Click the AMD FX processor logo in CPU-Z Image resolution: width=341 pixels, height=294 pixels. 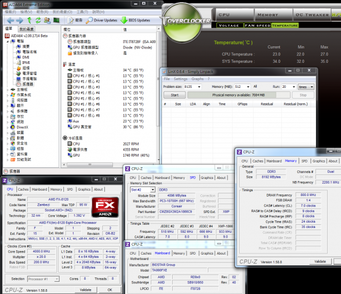pyautogui.click(x=105, y=207)
